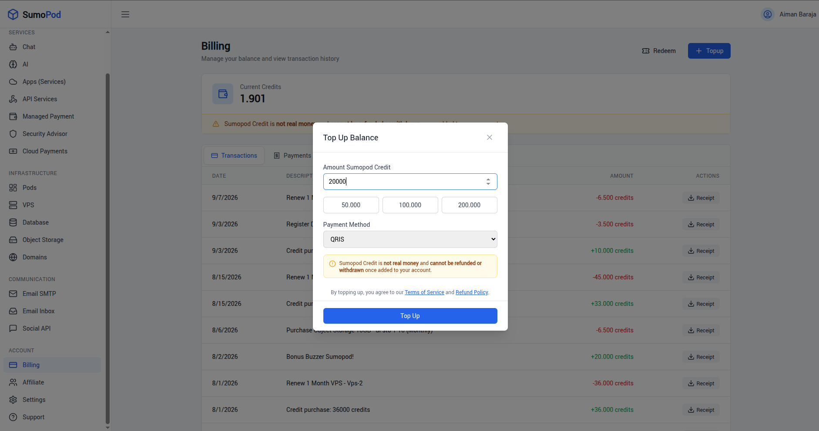The width and height of the screenshot is (819, 431).
Task: Click the info icon in the dialog notice
Action: point(332,264)
